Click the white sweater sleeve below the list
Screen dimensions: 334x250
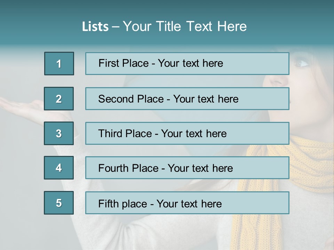tap(146, 233)
